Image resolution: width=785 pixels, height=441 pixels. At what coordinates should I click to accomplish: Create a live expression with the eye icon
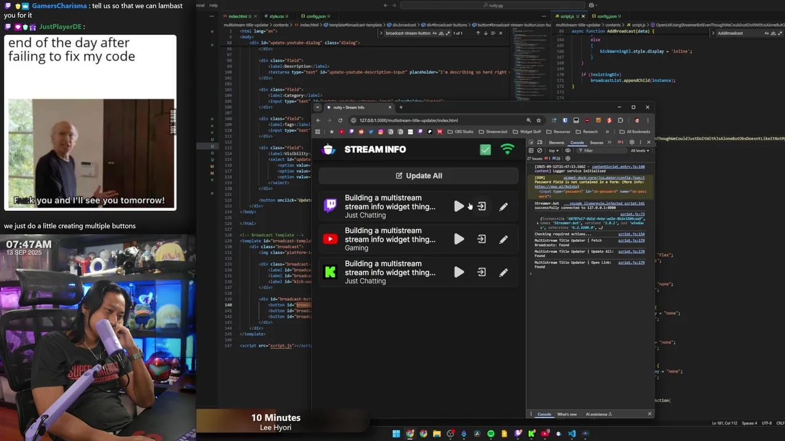click(568, 151)
